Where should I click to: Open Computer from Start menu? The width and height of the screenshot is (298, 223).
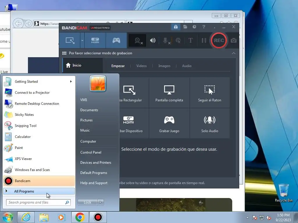point(88,141)
